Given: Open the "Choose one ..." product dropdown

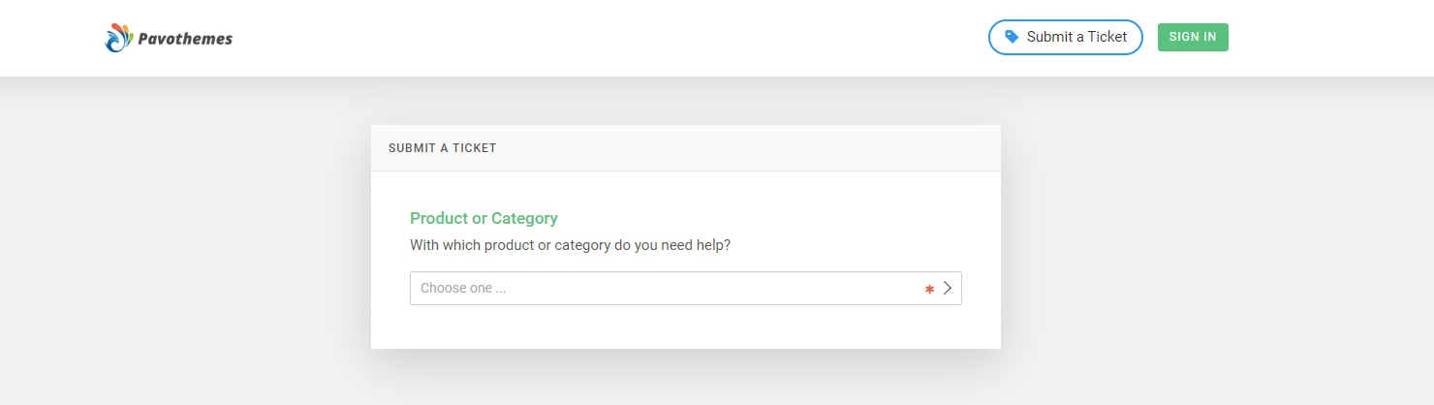Looking at the screenshot, I should click(x=669, y=288).
